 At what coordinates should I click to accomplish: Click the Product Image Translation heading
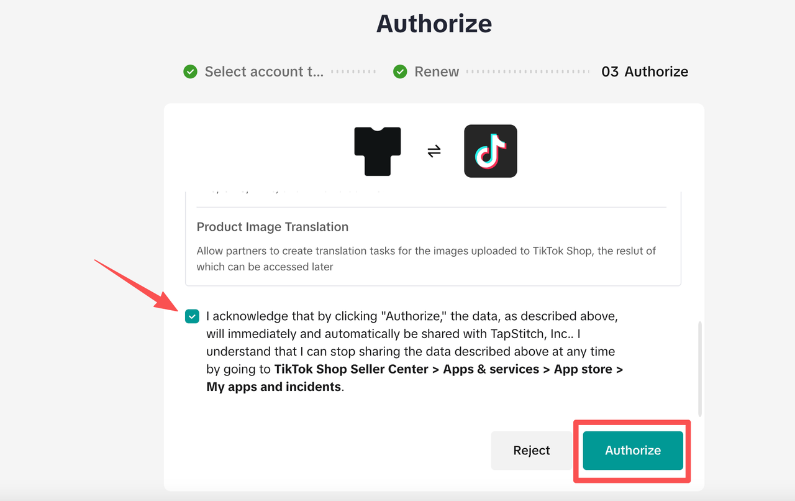point(273,227)
